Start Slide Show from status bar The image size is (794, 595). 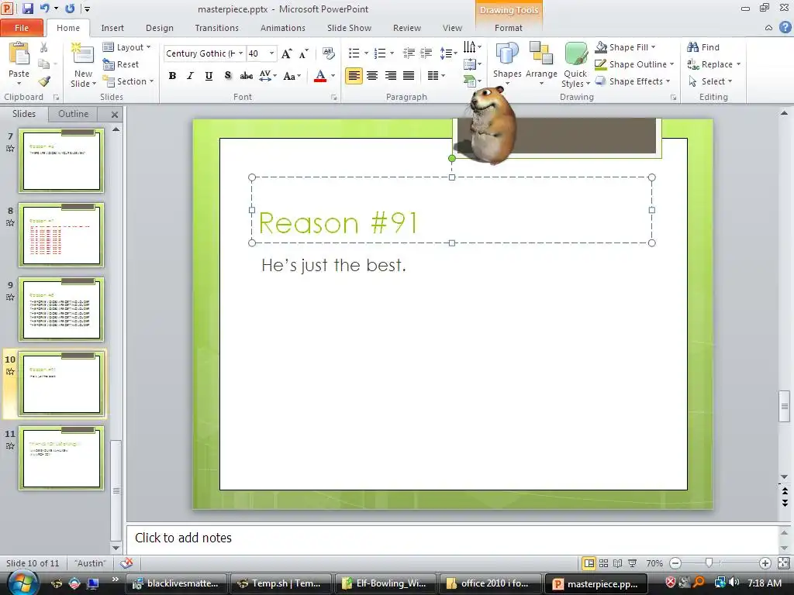633,563
